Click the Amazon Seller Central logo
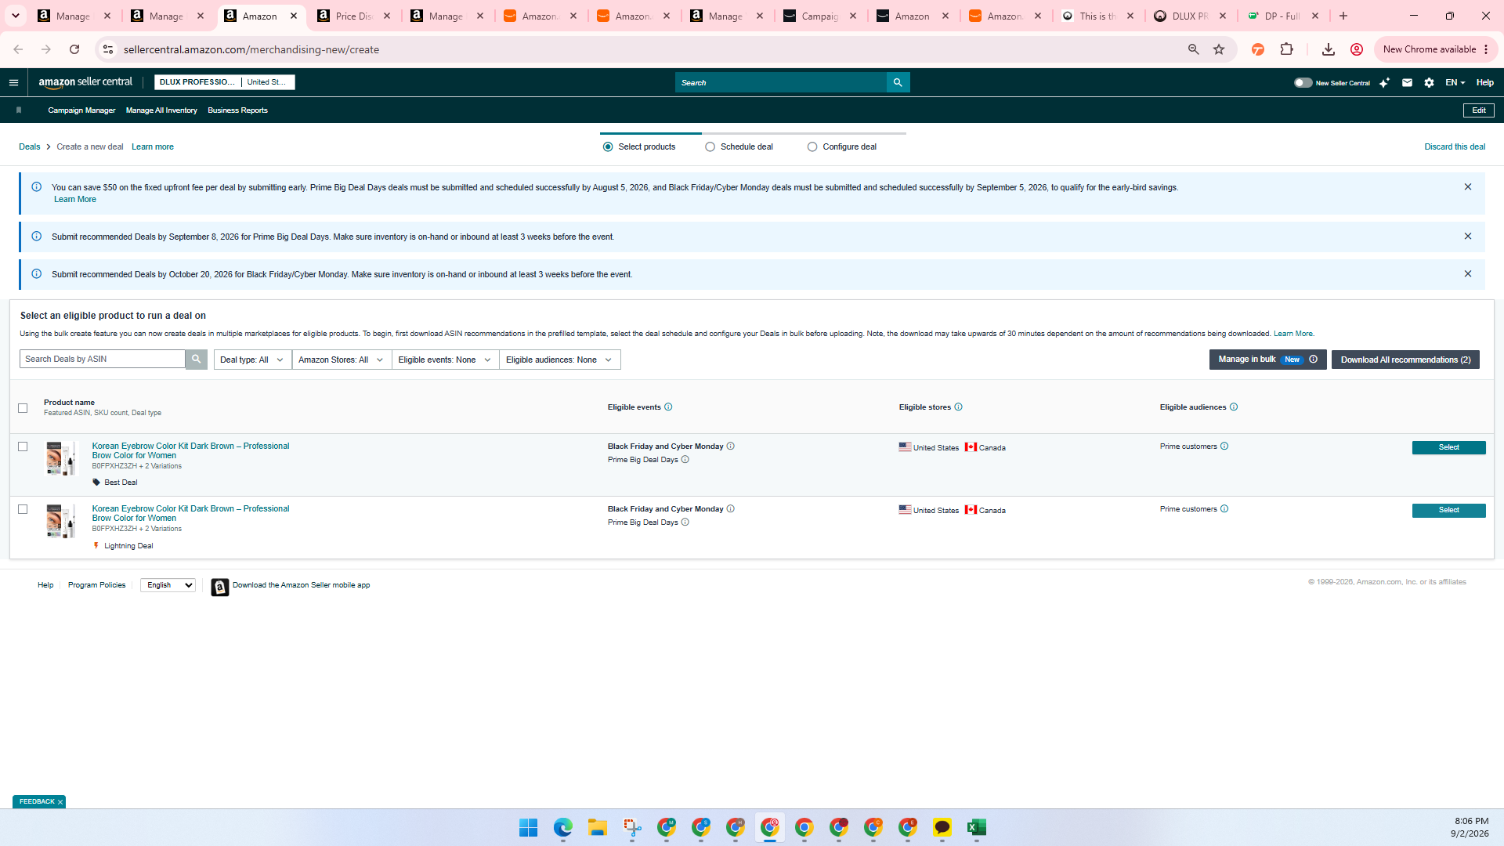Screen dimensions: 1504x846 click(85, 82)
